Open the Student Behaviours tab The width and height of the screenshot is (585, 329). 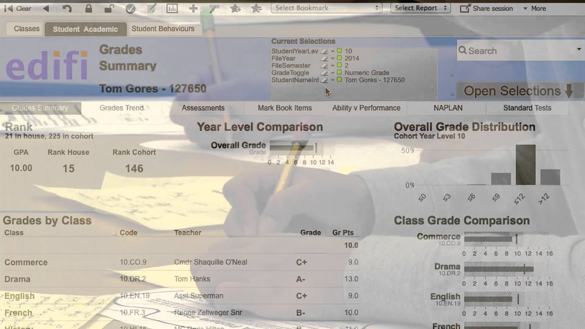163,29
